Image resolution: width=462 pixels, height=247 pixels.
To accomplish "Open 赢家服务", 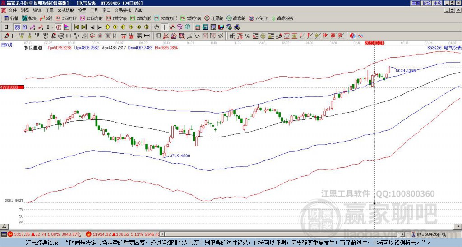I will (x=282, y=18).
